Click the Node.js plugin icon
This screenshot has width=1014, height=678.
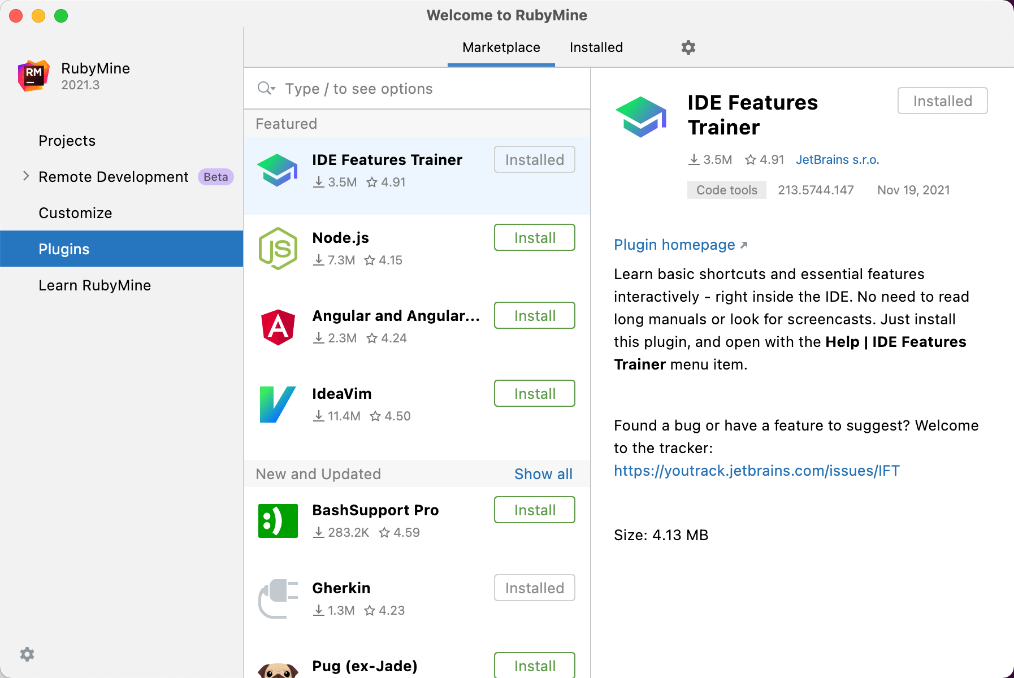tap(278, 249)
